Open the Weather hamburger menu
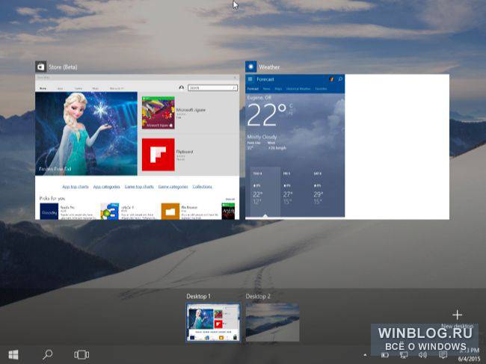Viewport: 486px width, 364px height. (x=250, y=79)
